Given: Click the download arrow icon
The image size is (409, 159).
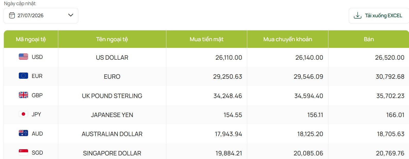Looking at the screenshot, I should [x=357, y=15].
